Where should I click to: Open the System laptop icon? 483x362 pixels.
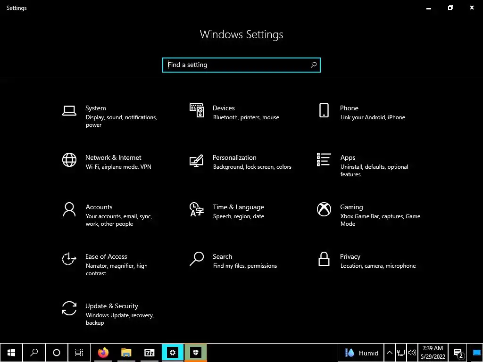[69, 111]
